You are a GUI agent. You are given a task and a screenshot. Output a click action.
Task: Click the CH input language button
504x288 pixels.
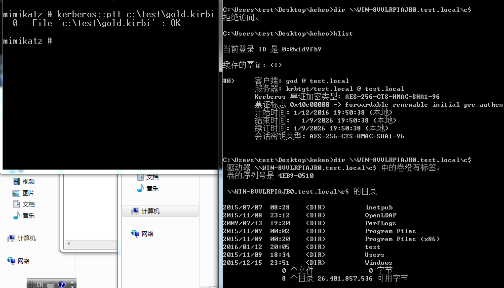[x=39, y=285]
